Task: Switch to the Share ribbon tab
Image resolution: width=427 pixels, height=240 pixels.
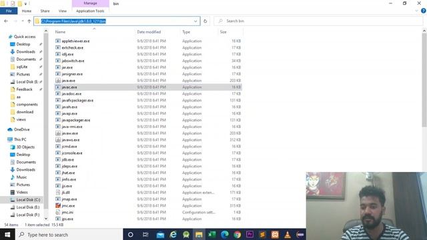Action: pyautogui.click(x=45, y=11)
